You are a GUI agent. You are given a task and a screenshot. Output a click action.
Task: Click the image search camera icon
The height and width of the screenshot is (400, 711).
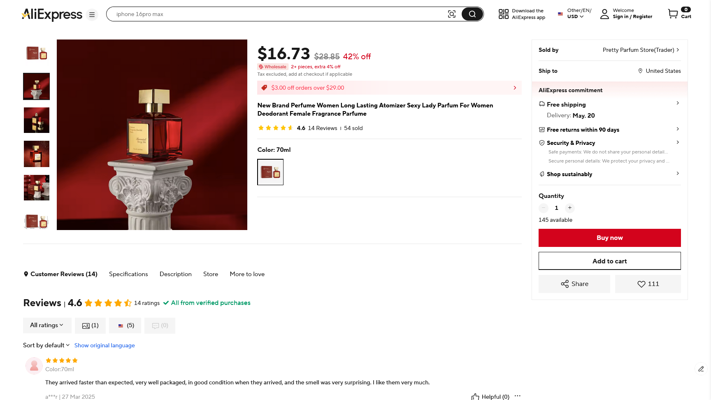[x=451, y=14]
